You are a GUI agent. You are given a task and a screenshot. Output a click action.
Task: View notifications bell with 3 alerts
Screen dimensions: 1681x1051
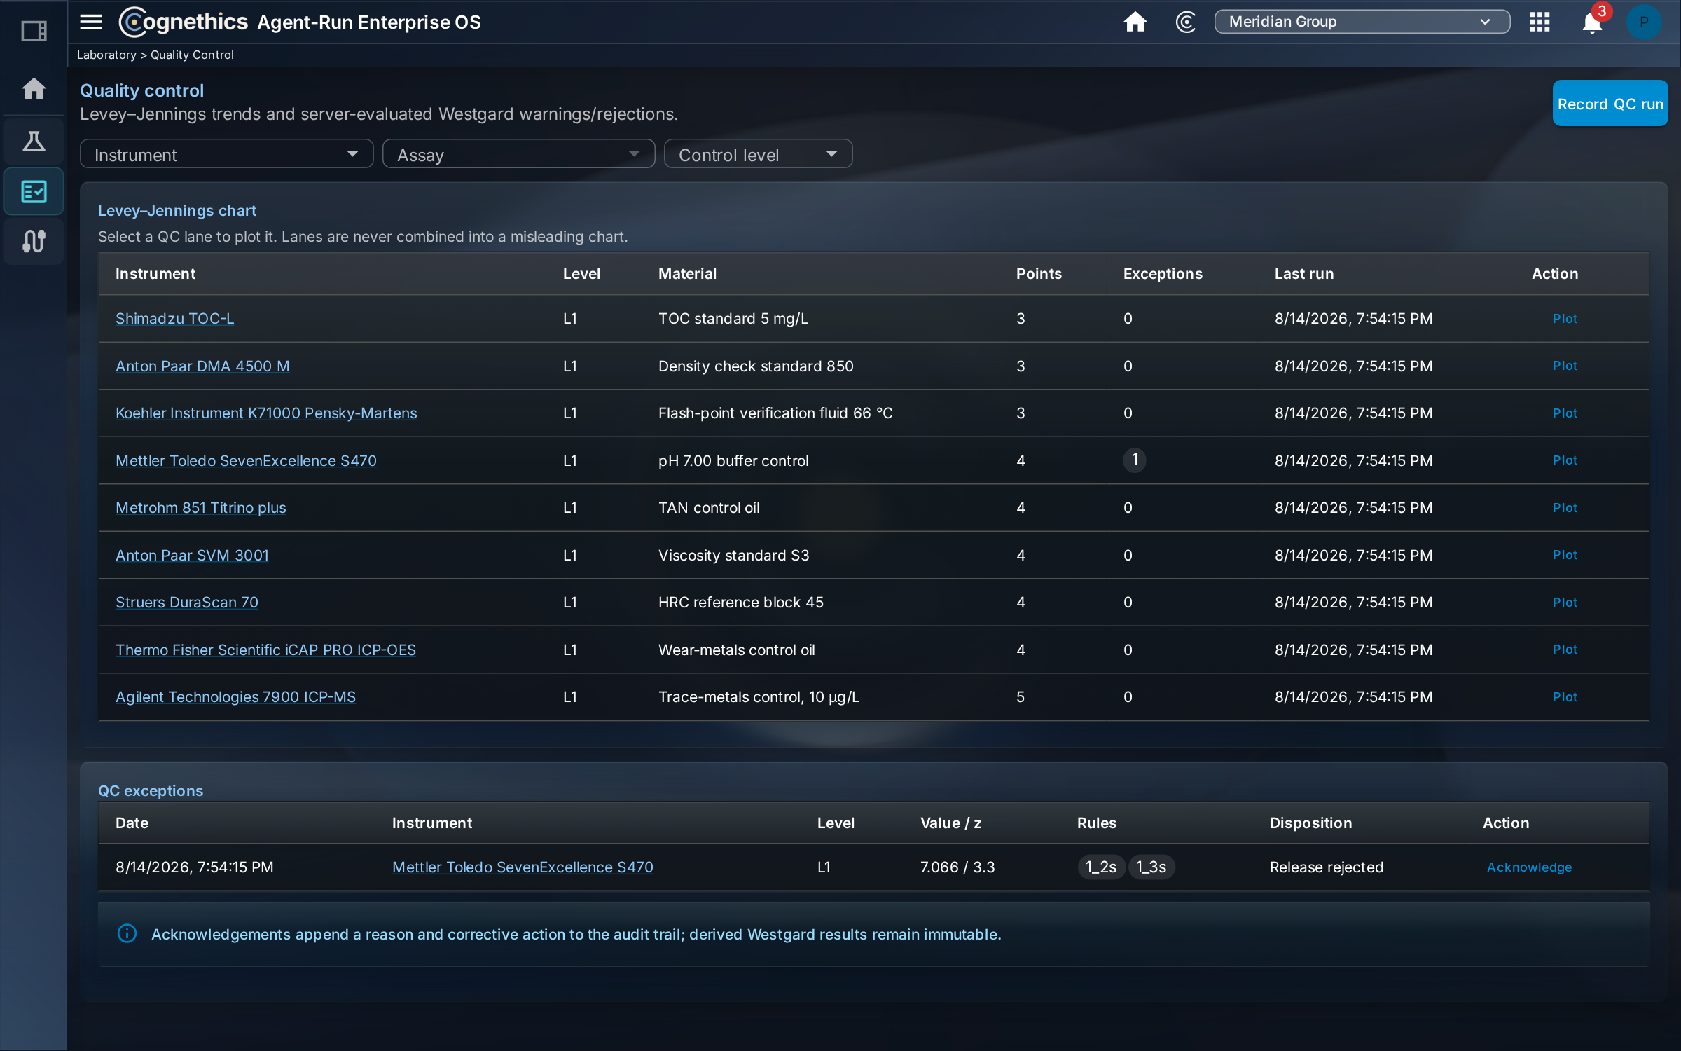click(1593, 22)
